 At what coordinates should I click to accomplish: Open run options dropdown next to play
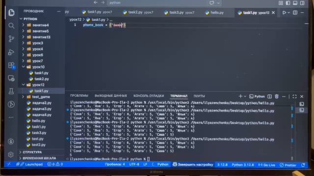289,13
